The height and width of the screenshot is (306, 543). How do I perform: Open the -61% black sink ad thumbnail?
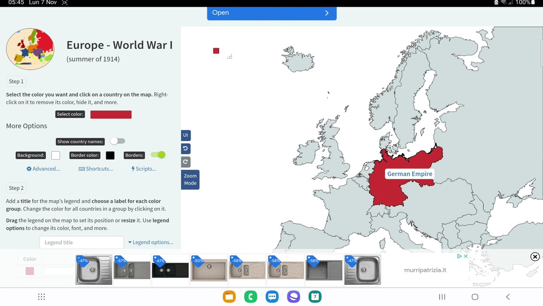point(170,269)
